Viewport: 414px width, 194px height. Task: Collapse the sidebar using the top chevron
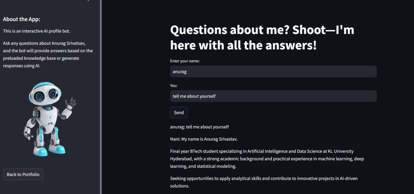click(x=87, y=1)
